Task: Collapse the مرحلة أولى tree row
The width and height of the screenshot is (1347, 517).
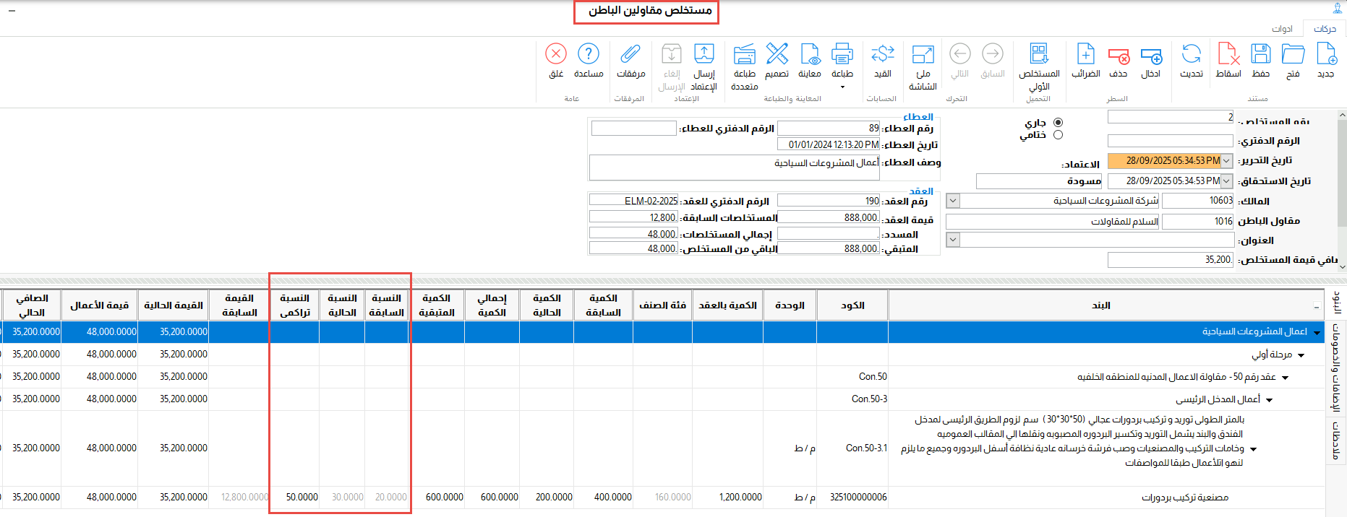Action: point(1301,355)
